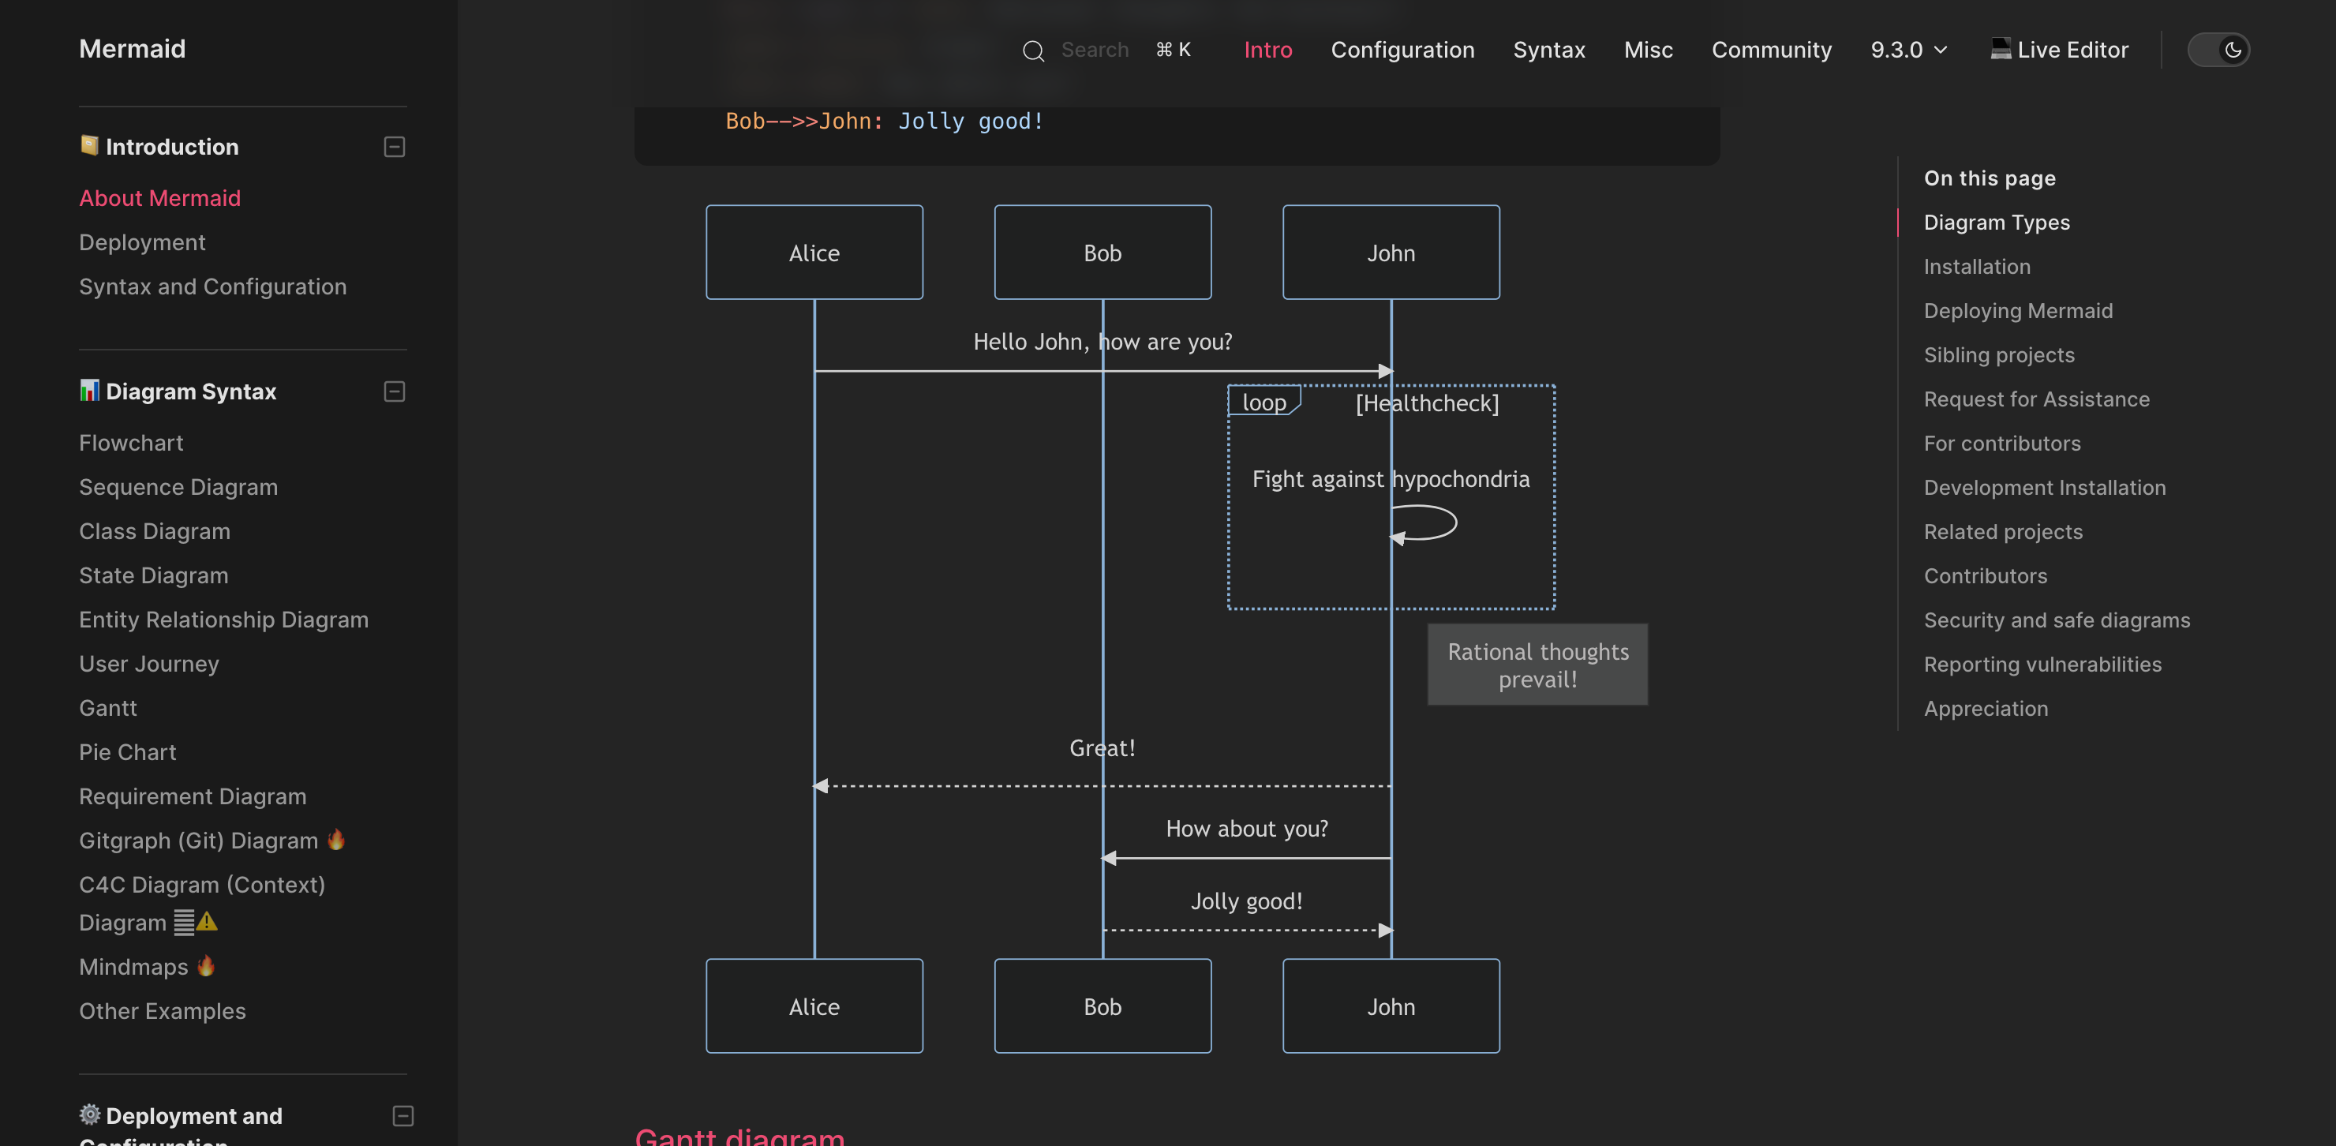
Task: Click the warning icon beside C4C Diagram
Action: coord(208,921)
